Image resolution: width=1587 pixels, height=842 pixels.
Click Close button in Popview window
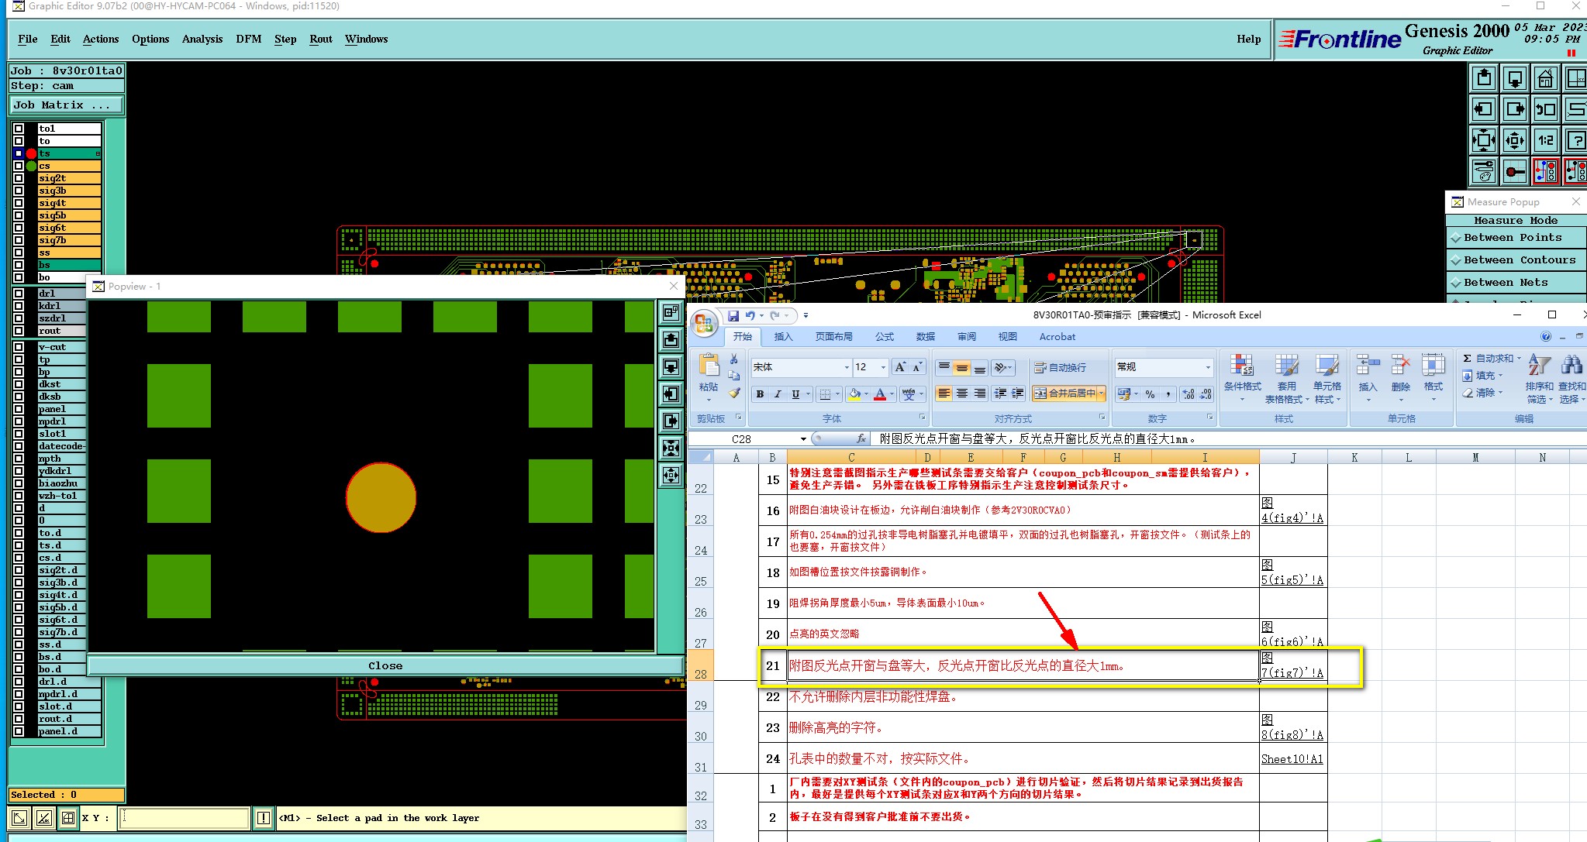coord(385,665)
